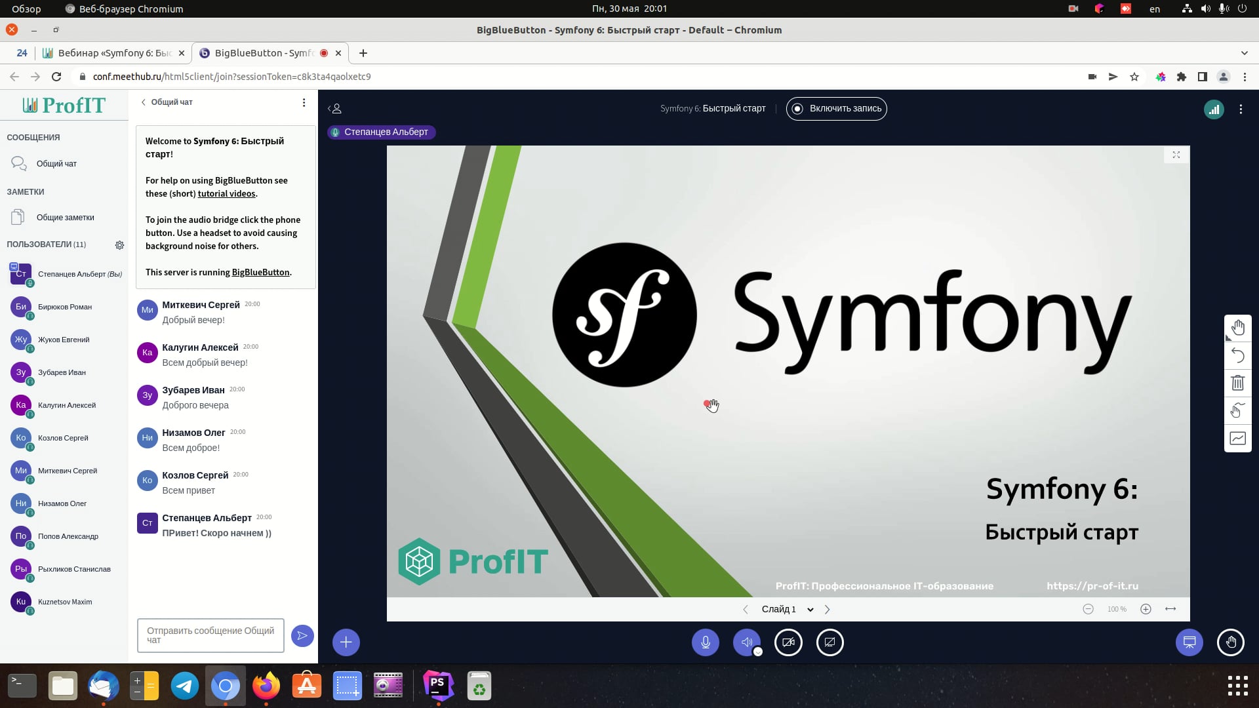The height and width of the screenshot is (708, 1259).
Task: Raise your hand
Action: [x=1231, y=642]
